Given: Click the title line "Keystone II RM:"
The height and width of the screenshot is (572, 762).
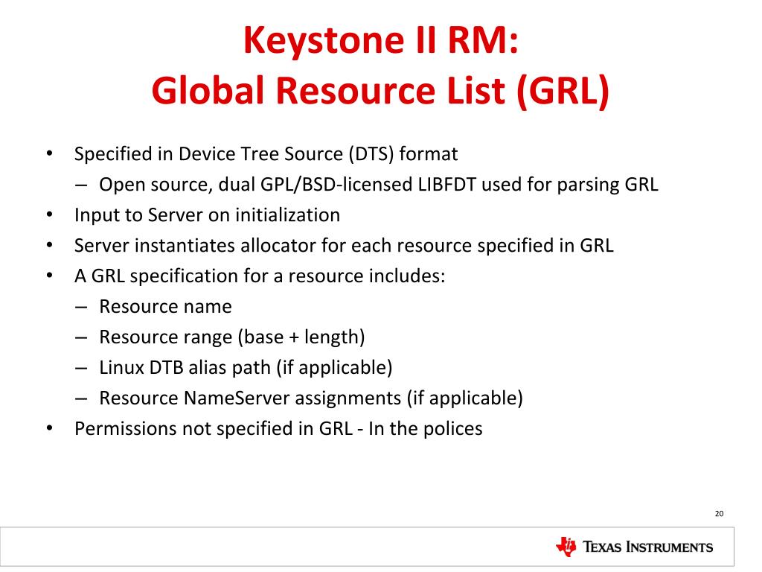Looking at the screenshot, I should pyautogui.click(x=381, y=40).
